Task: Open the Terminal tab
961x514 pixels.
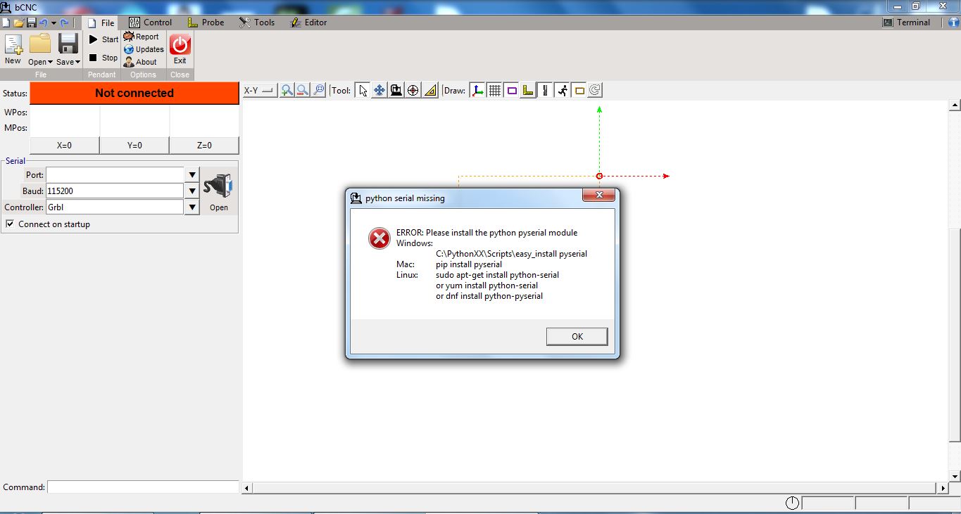Action: [907, 23]
